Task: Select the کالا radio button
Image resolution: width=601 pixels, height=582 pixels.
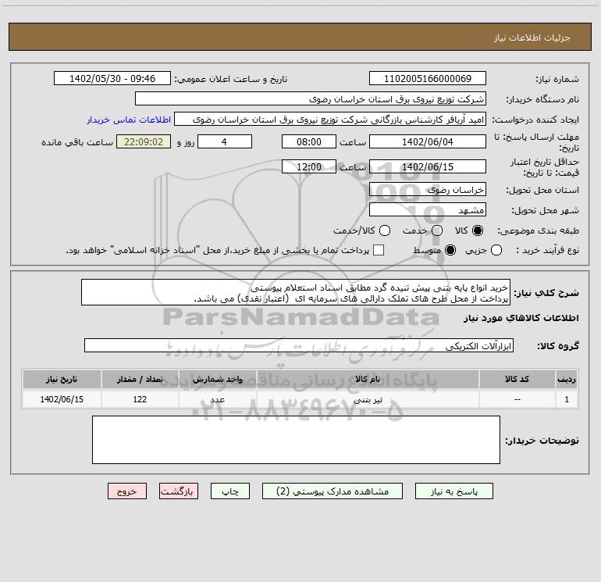Action: click(x=478, y=230)
